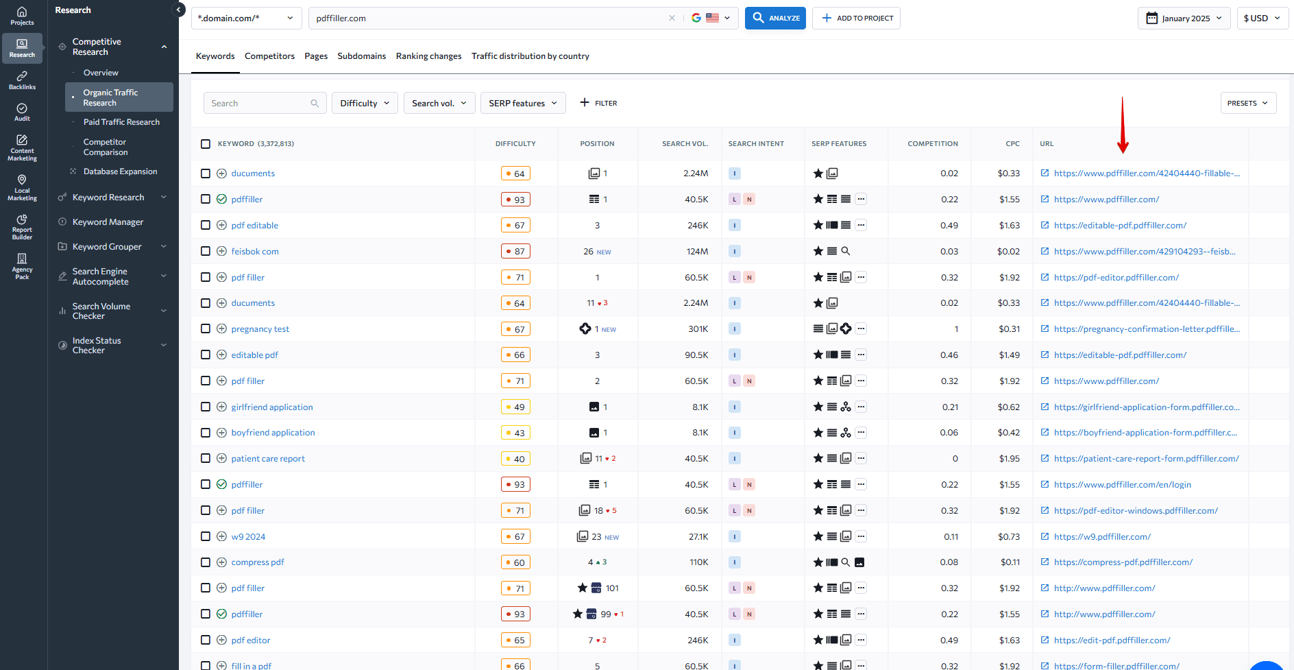The image size is (1294, 670).
Task: Check the 'w9 2024' row checkbox
Action: (x=206, y=536)
